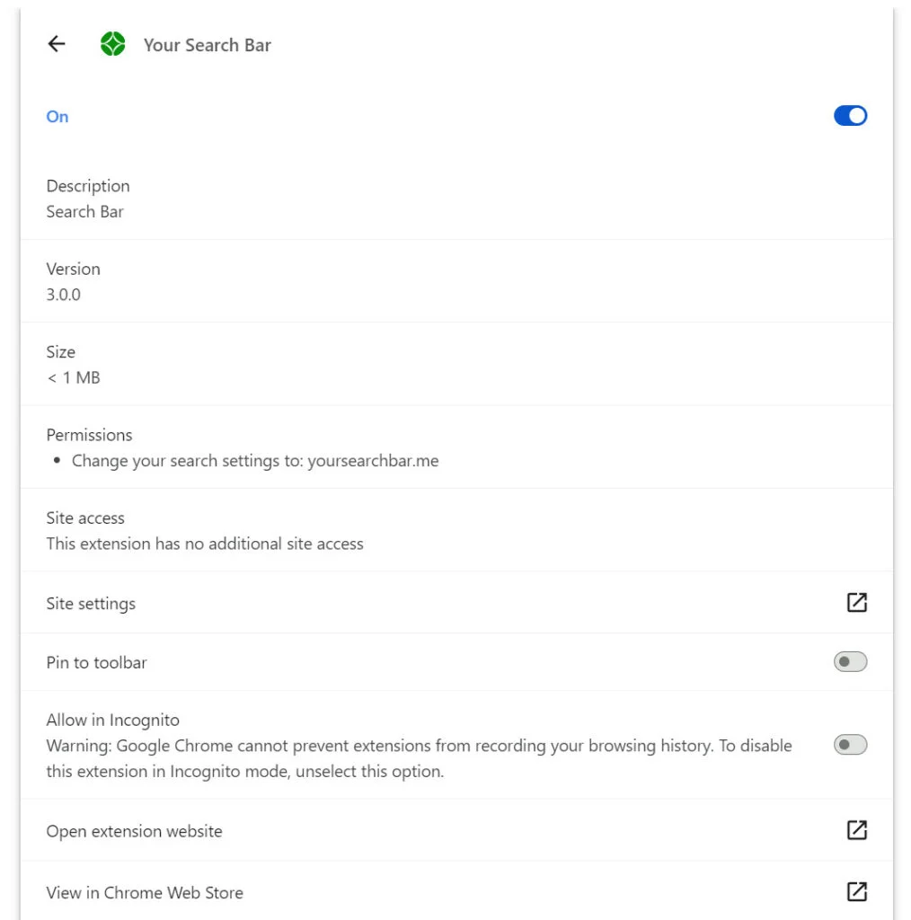Click the version number 3.0.0
Screen dimensions: 911x920
coord(64,295)
